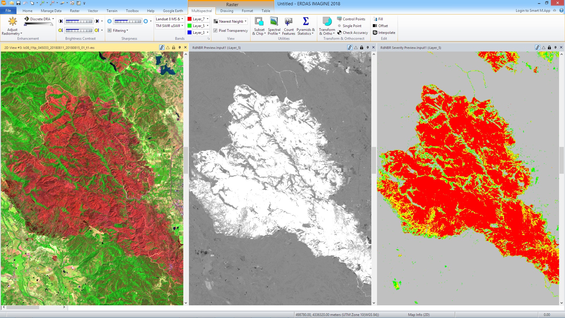This screenshot has width=565, height=318.
Task: Launch the Subset & Chip utility
Action: pyautogui.click(x=259, y=26)
